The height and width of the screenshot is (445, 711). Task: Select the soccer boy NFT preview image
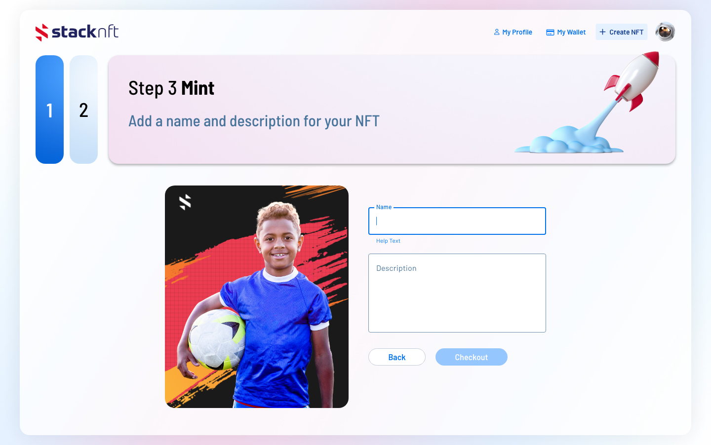pos(257,297)
